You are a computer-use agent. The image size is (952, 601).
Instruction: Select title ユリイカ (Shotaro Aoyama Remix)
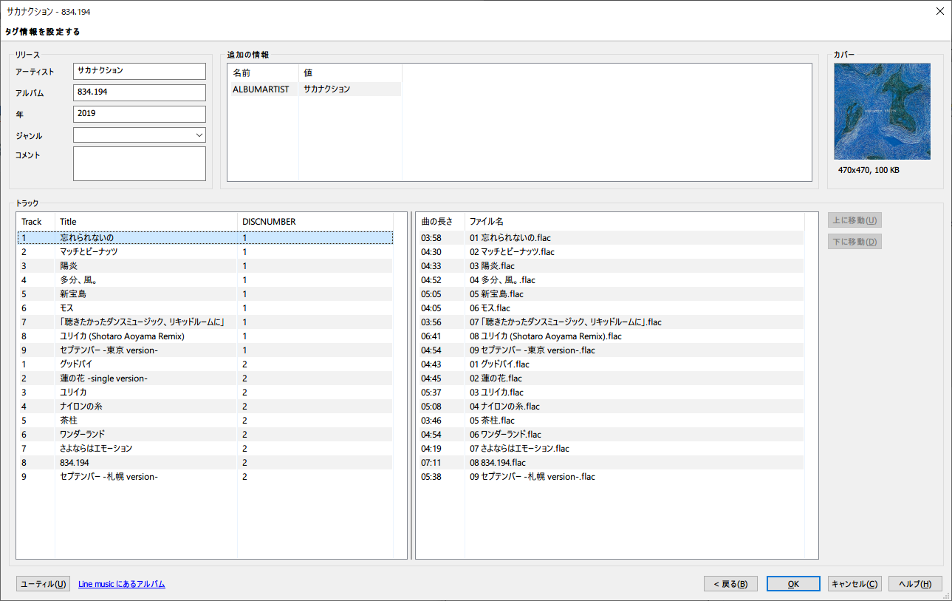coord(122,336)
